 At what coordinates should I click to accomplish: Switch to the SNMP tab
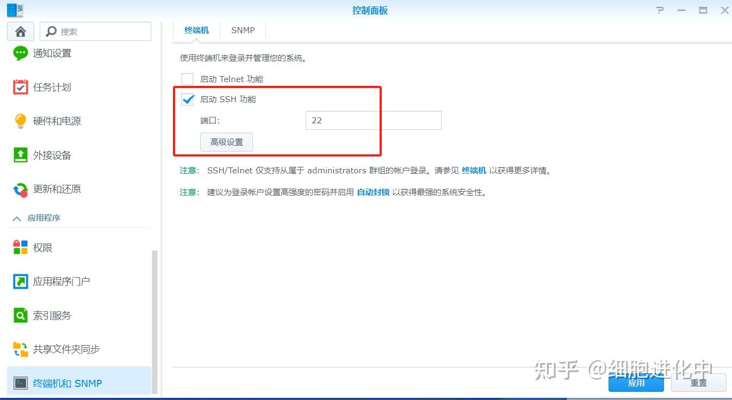(243, 30)
